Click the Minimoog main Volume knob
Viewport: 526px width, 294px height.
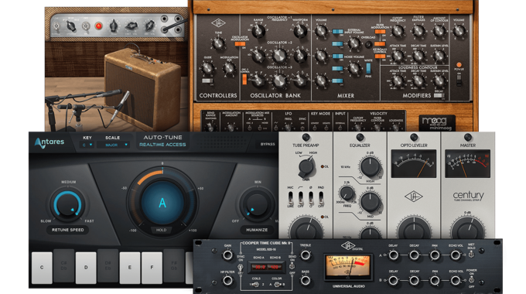pos(459,31)
